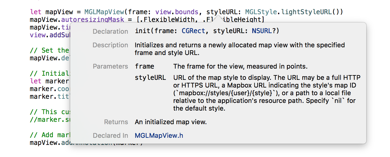Viewport: 390px width, 157px height.
Task: Click 'An initialized map view.' return text
Action: coord(171,122)
